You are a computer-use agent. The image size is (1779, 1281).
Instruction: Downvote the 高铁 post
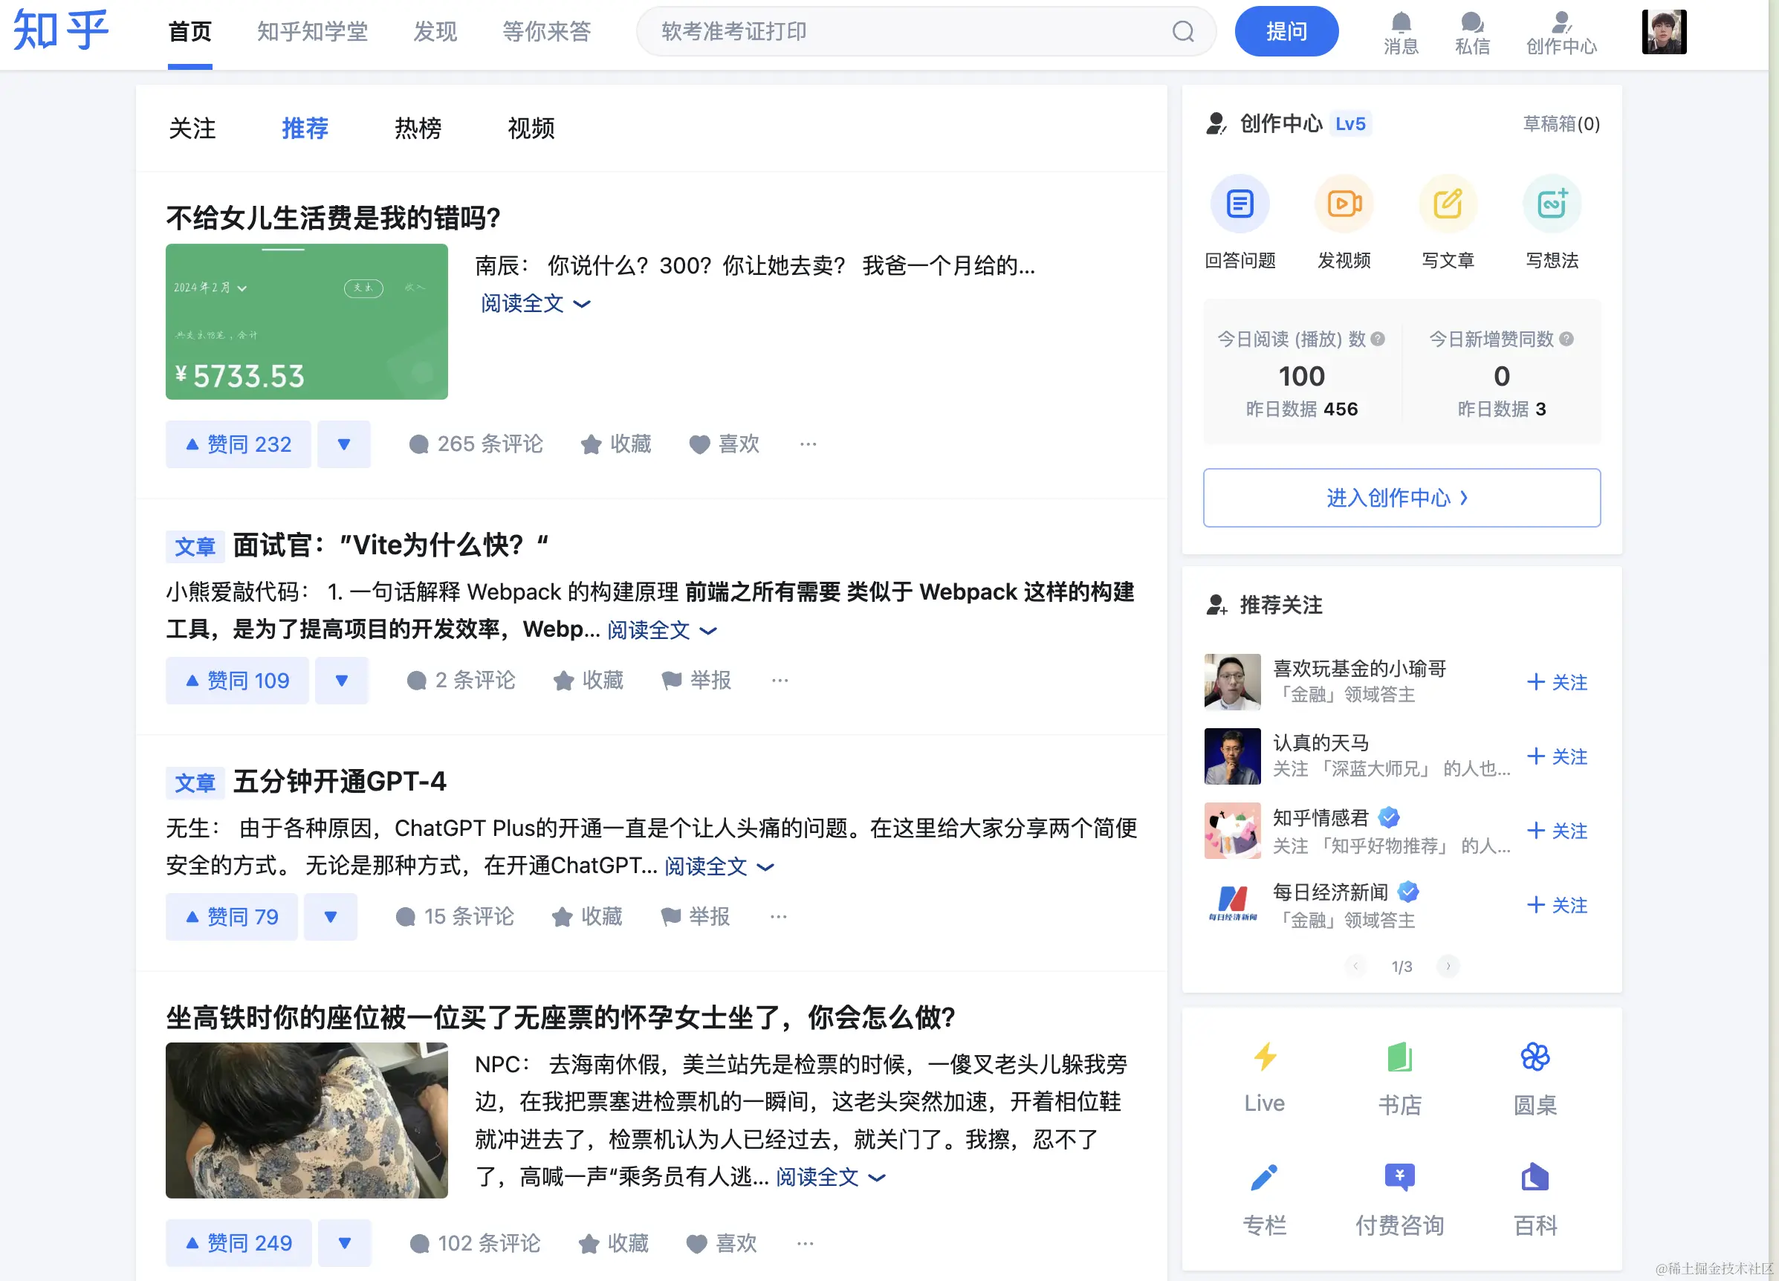click(x=344, y=1243)
